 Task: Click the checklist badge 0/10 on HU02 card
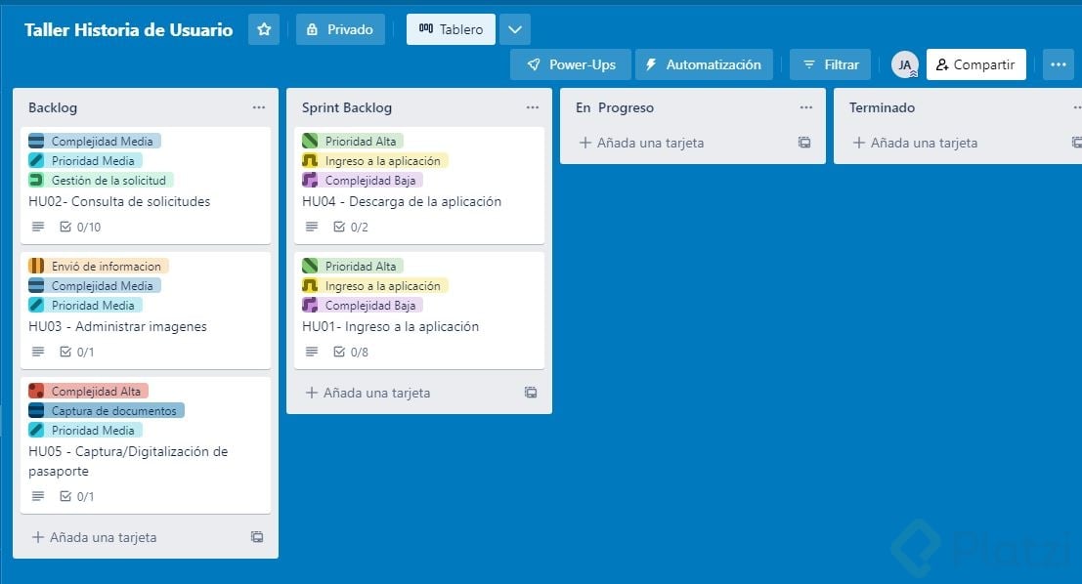coord(78,226)
